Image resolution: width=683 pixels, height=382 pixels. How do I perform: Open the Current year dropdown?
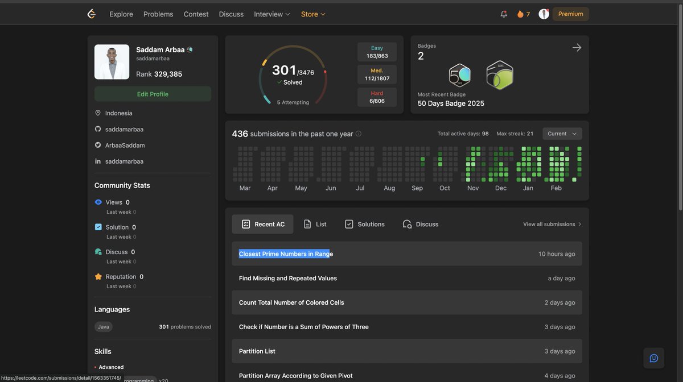click(562, 134)
